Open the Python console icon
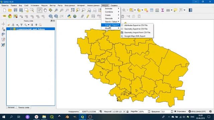Screen dimensions: 214x120 69,16
